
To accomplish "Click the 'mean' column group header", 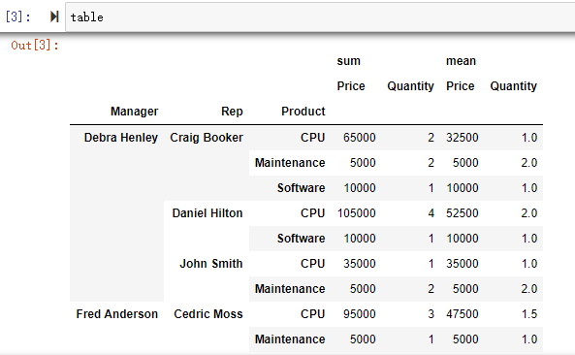I will coord(461,61).
